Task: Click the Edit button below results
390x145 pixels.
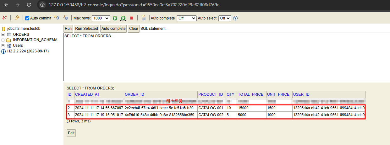Action: pyautogui.click(x=71, y=133)
